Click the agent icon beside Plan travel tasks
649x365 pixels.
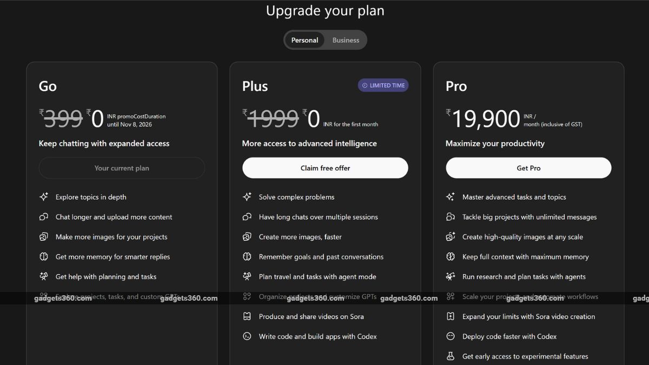click(247, 276)
